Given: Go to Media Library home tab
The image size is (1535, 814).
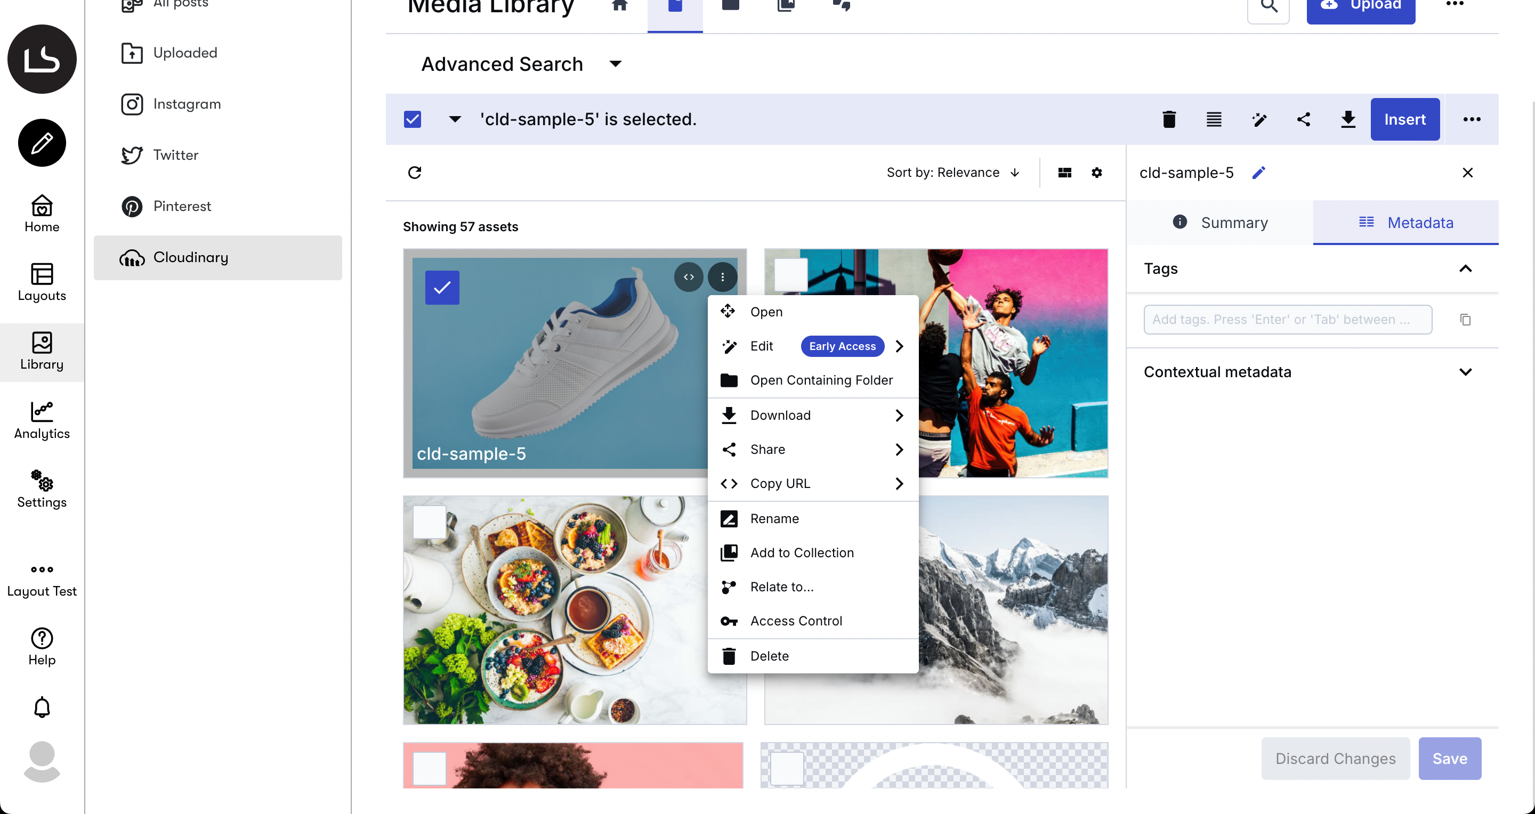Looking at the screenshot, I should pos(620,6).
